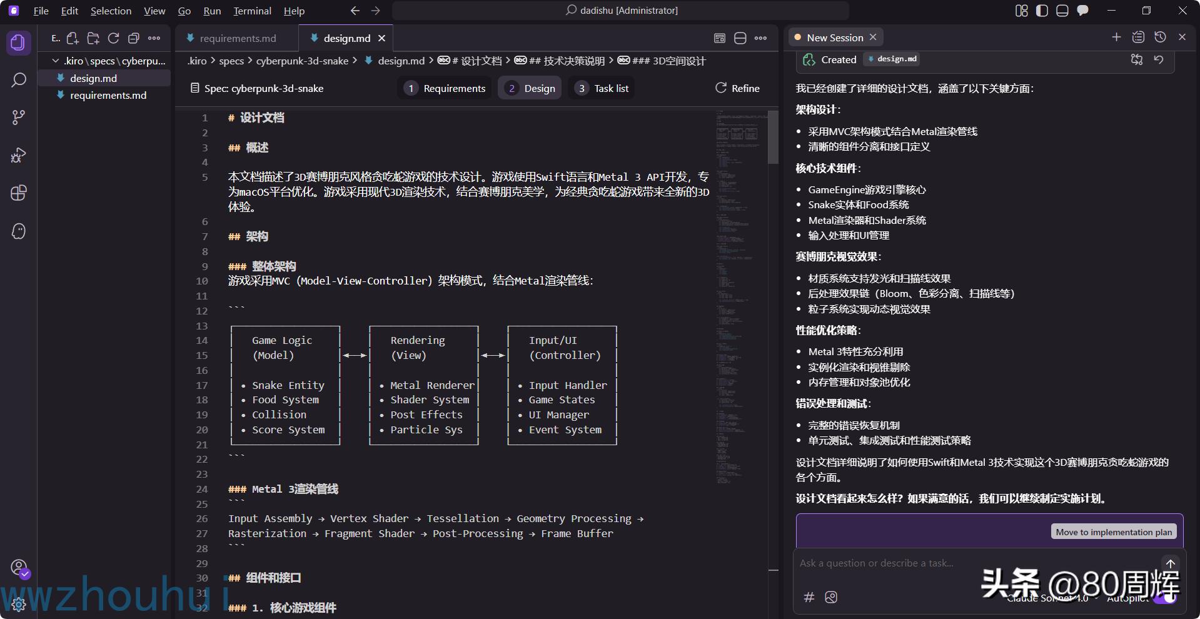Image resolution: width=1200 pixels, height=619 pixels.
Task: Open the Run and Debug view
Action: 18,155
